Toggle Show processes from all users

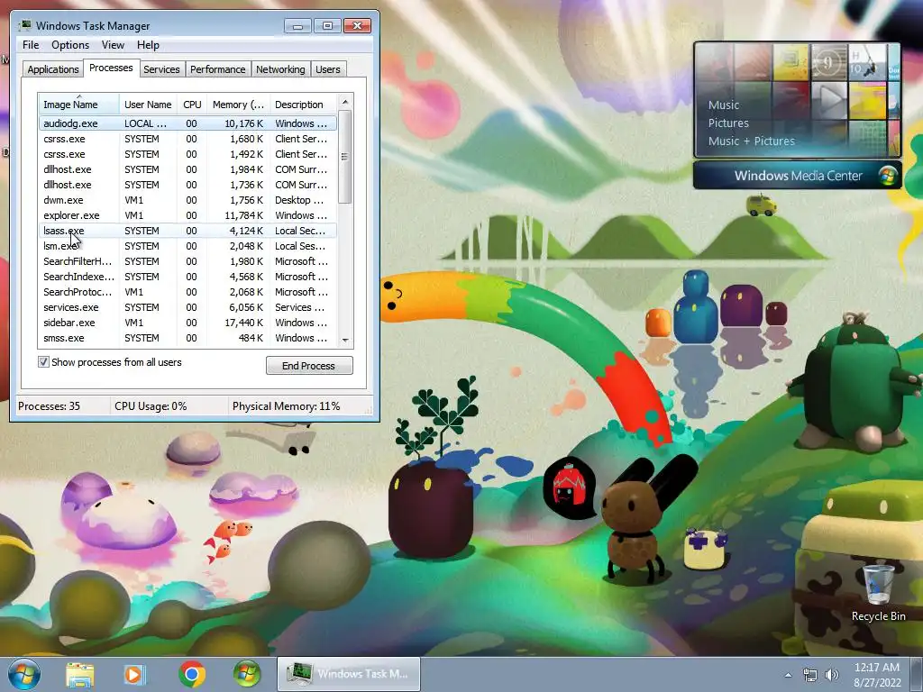(43, 362)
